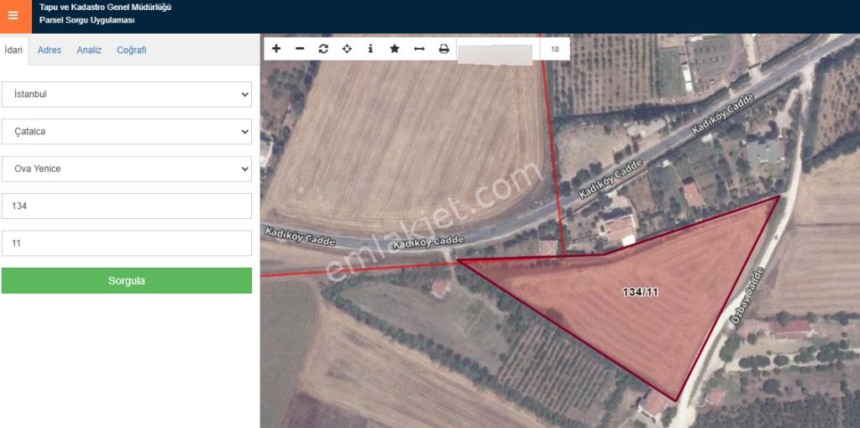Zoom in with the plus icon

(x=276, y=49)
